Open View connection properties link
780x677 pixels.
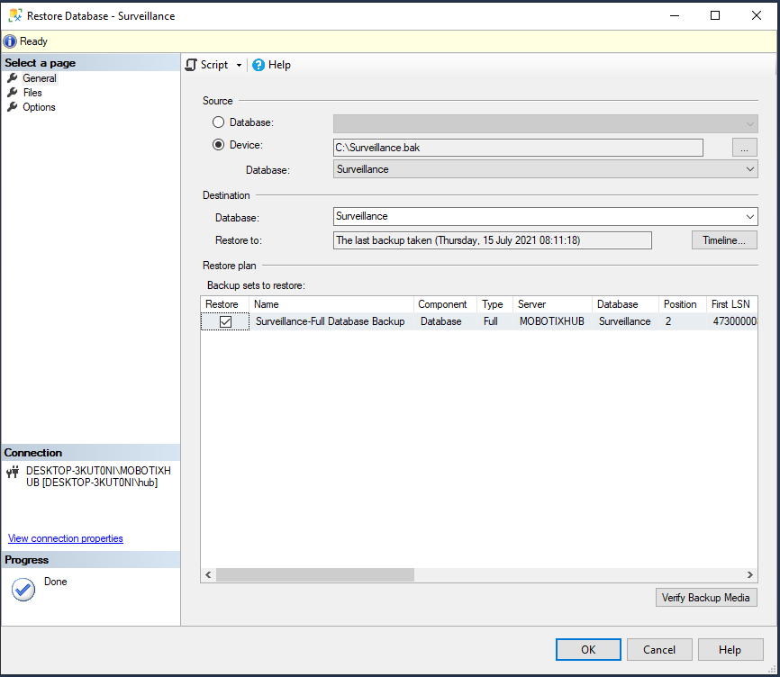66,538
